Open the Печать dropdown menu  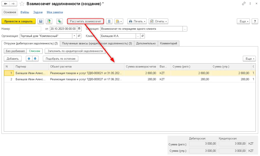[x=137, y=21]
